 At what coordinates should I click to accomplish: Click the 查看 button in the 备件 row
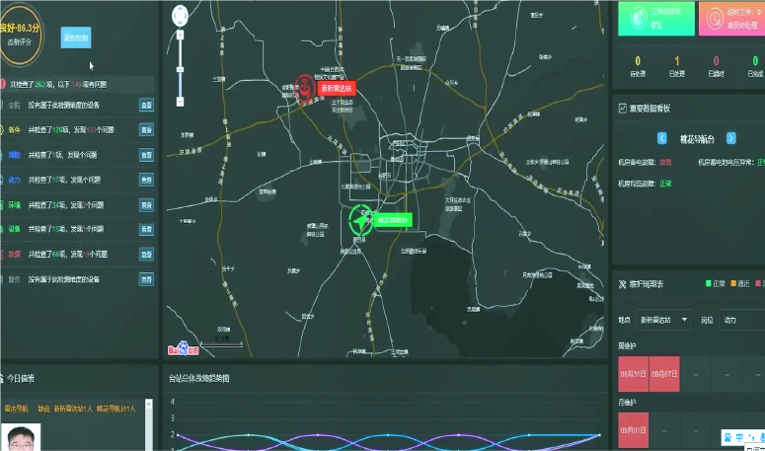coord(146,129)
